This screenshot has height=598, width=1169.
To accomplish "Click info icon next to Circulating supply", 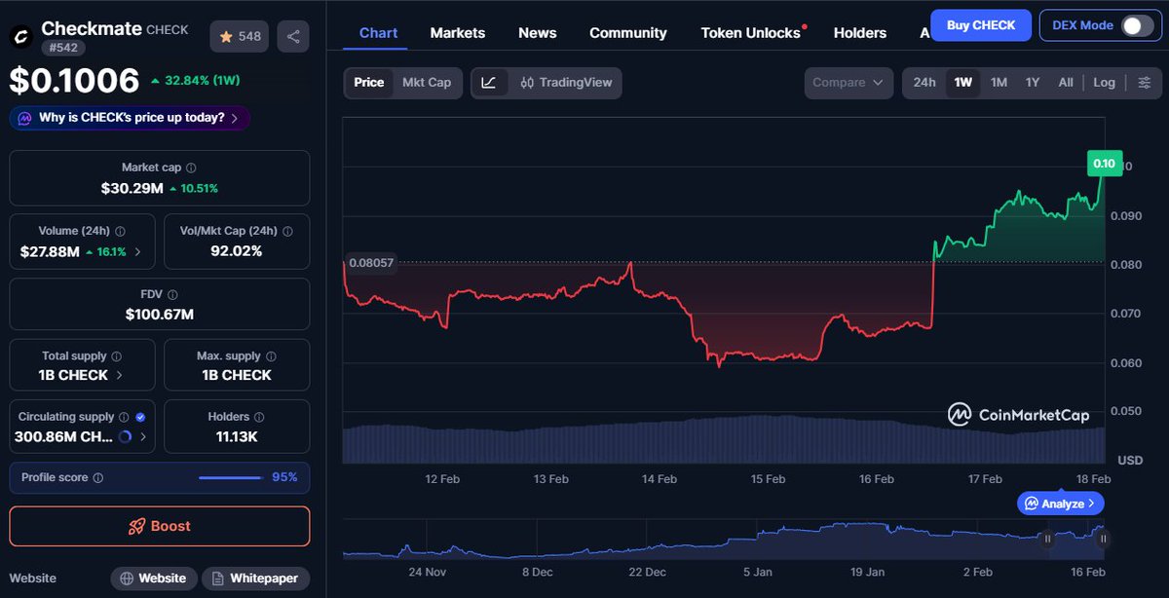I will [124, 417].
